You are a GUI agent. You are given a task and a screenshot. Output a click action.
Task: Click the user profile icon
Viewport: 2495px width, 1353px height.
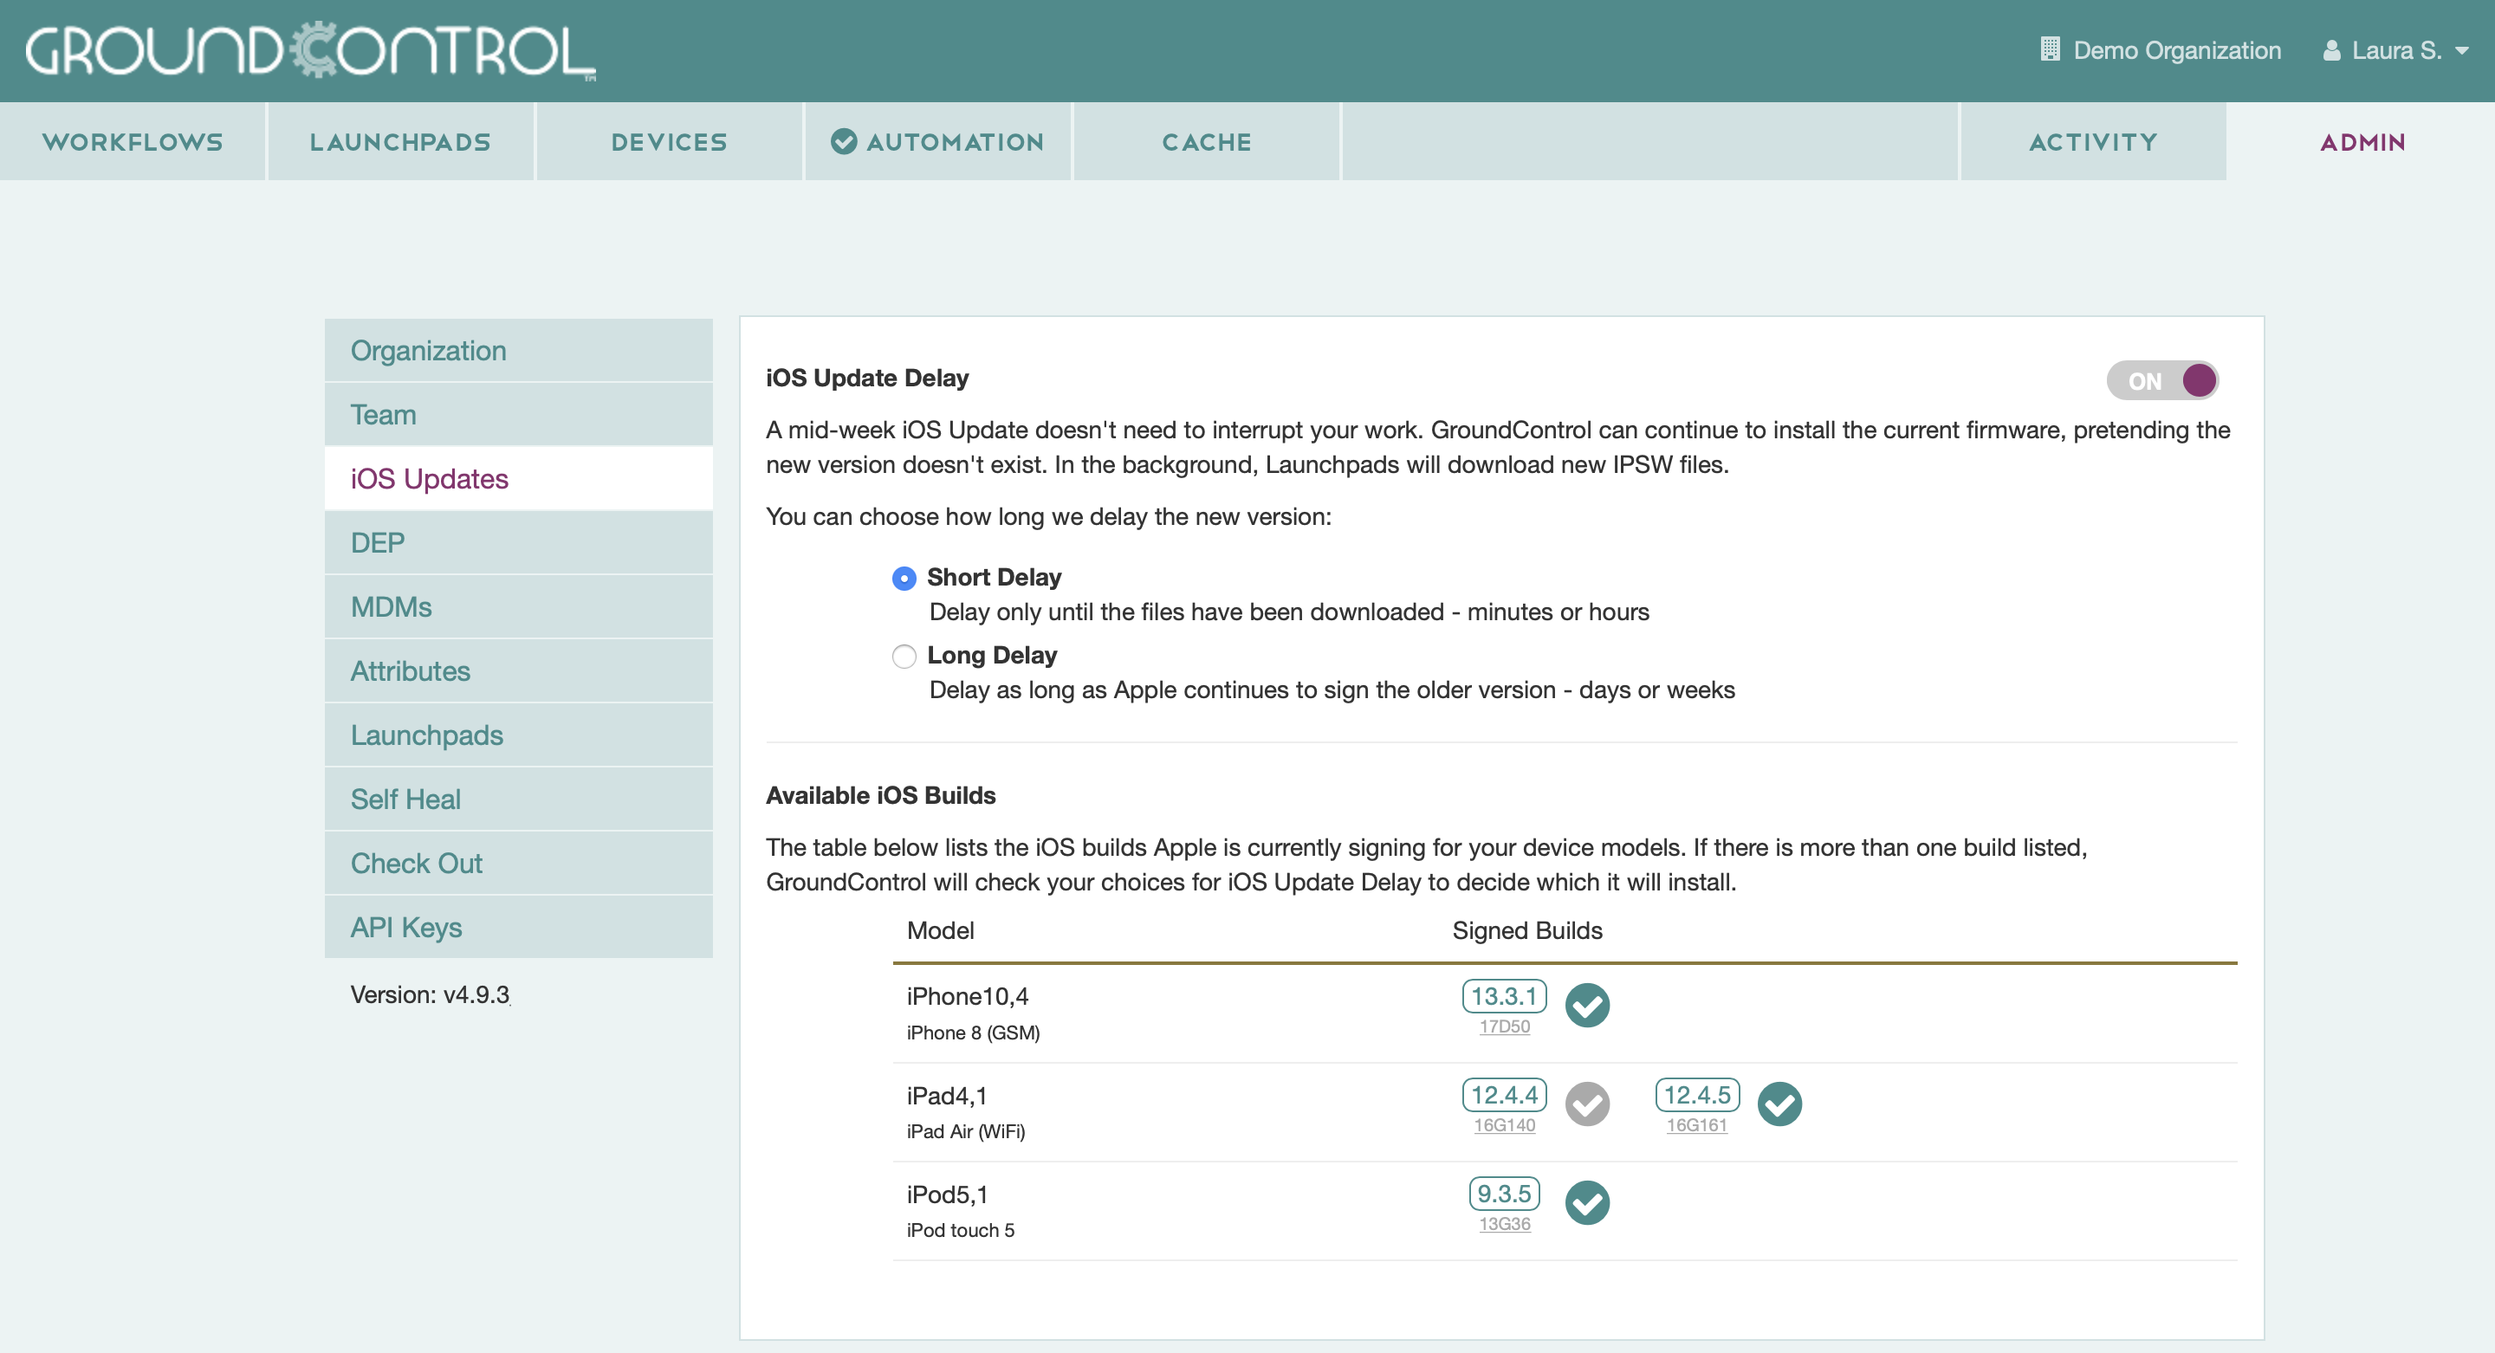point(2331,50)
